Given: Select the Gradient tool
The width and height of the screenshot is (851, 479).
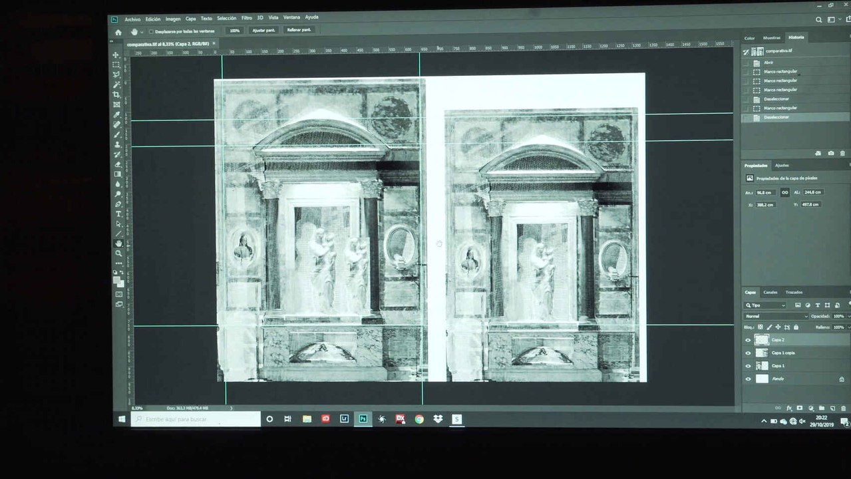Looking at the screenshot, I should [x=118, y=174].
